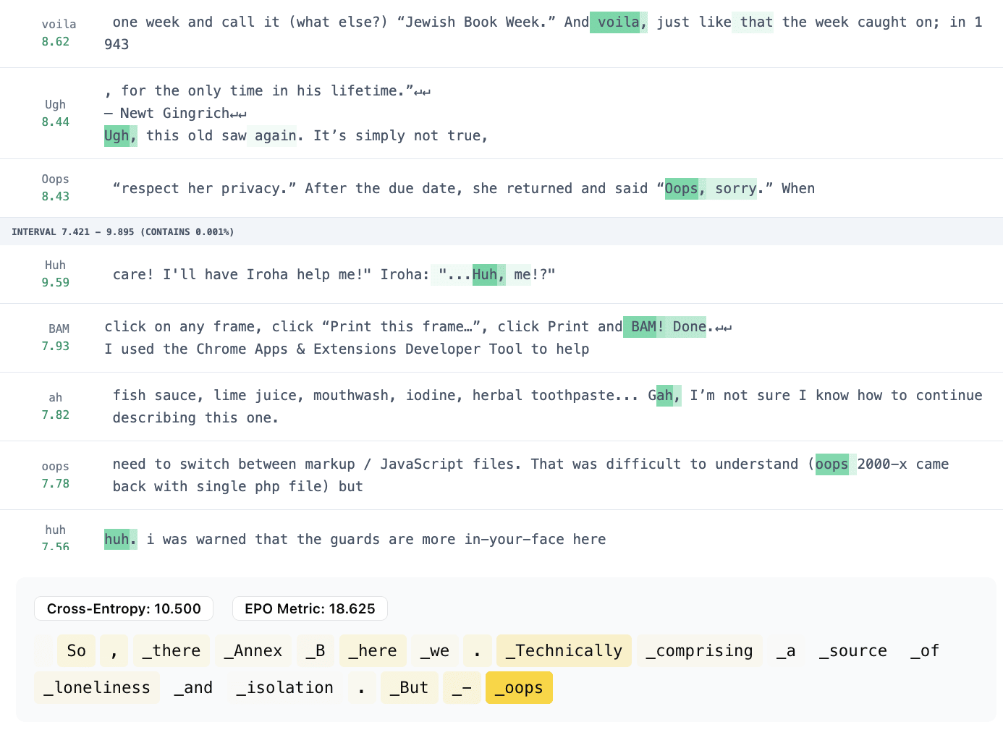Click the 'Ugh' label with score 8.44
The image size is (1003, 735).
(56, 105)
